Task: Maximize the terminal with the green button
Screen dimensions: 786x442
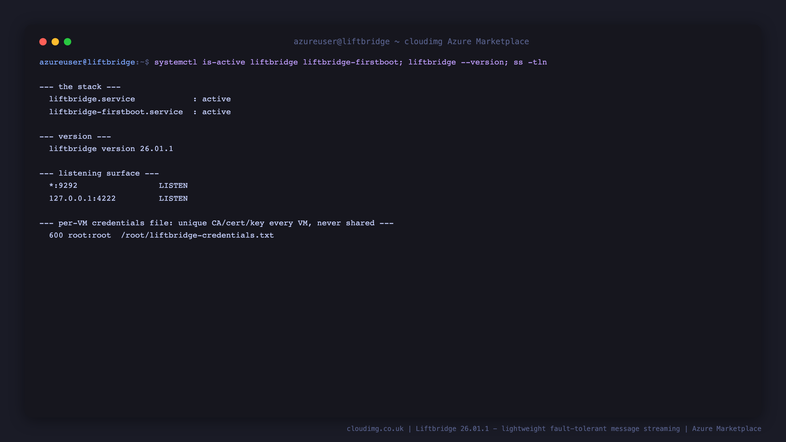Action: 68,42
